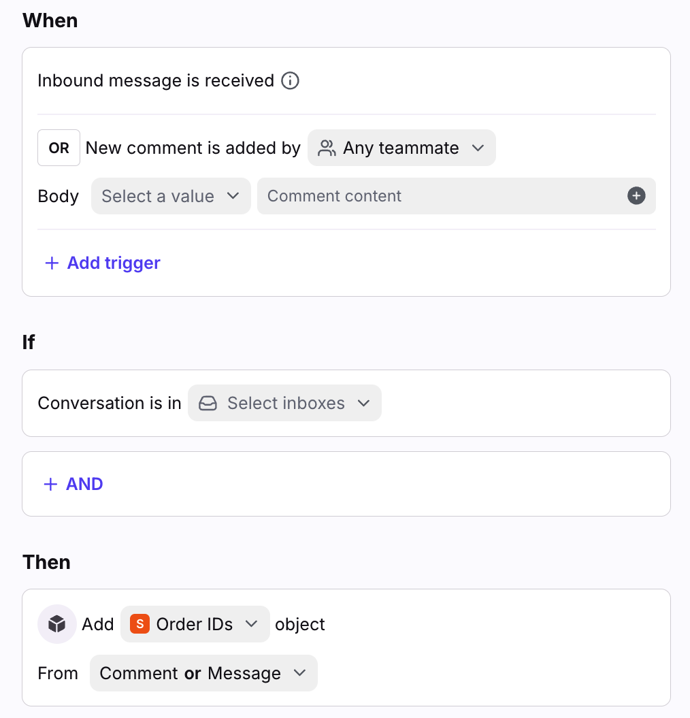Add an AND condition
The height and width of the screenshot is (718, 690).
[x=84, y=485]
